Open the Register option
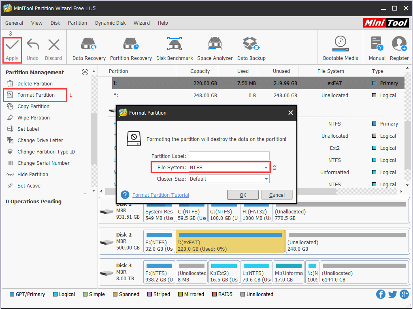This screenshot has height=309, width=413. pyautogui.click(x=399, y=47)
